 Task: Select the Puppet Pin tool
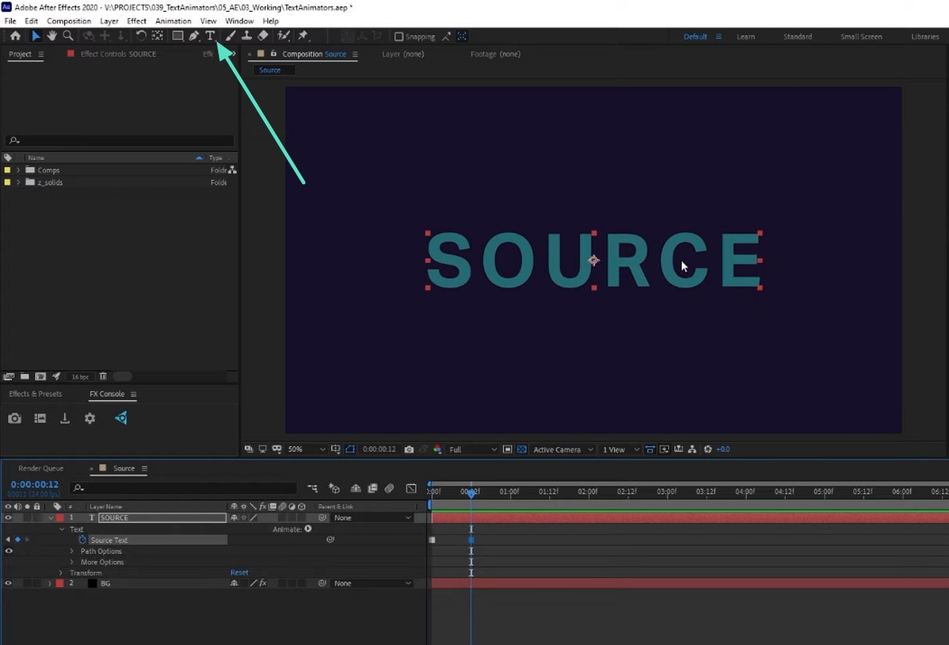coord(303,36)
